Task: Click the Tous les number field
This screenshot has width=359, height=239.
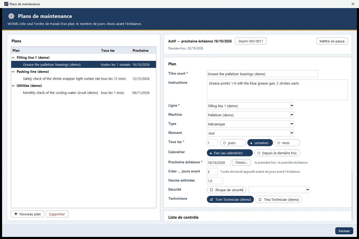Action: (212, 143)
